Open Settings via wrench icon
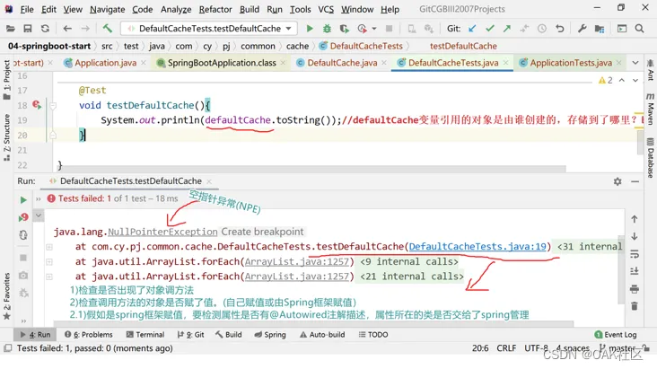The image size is (657, 369). click(x=582, y=29)
